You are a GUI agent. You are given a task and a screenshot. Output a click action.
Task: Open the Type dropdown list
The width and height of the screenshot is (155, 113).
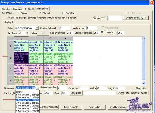[37, 28]
